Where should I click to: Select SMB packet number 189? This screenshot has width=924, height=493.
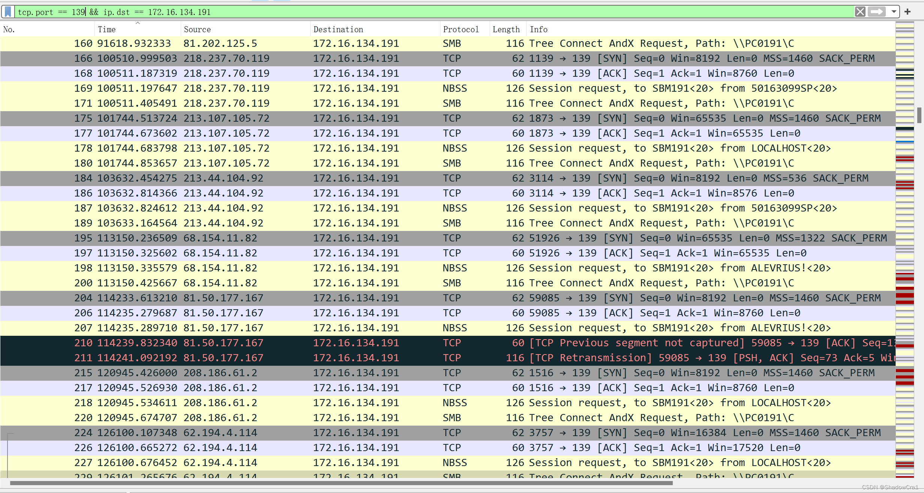point(448,223)
